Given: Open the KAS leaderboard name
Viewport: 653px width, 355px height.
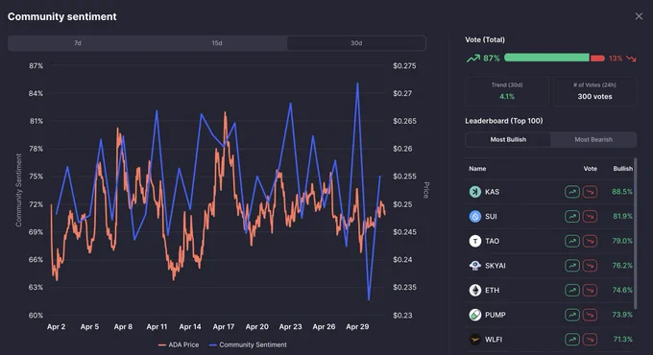Looking at the screenshot, I should [492, 192].
